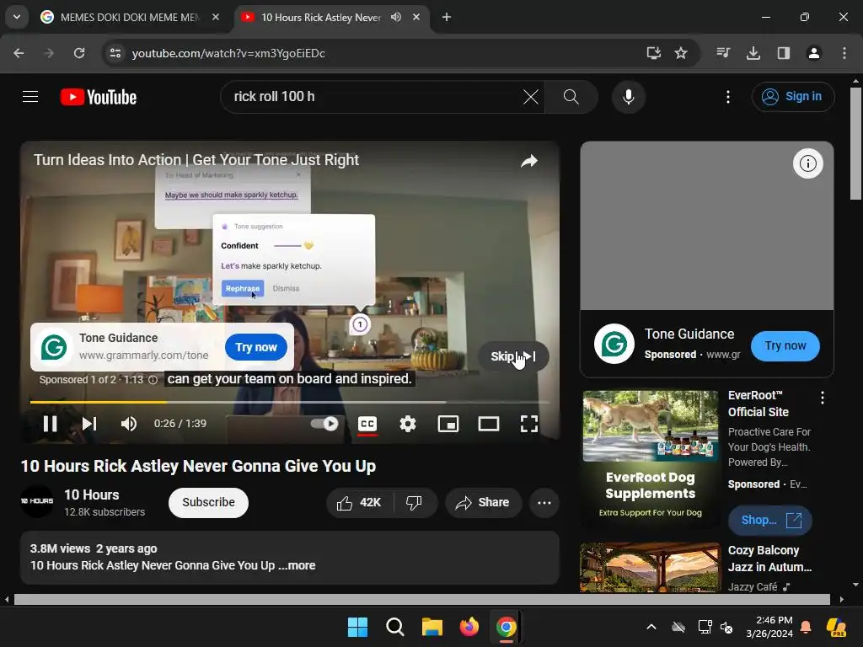Open YouTube settings three-dot menu
Image resolution: width=863 pixels, height=647 pixels.
(727, 97)
